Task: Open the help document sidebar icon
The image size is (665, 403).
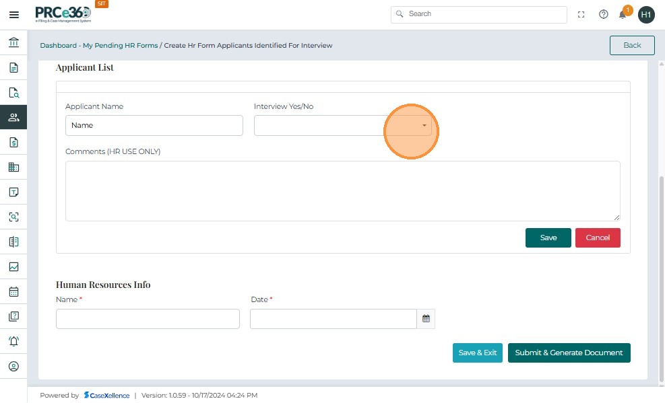Action: click(13, 316)
